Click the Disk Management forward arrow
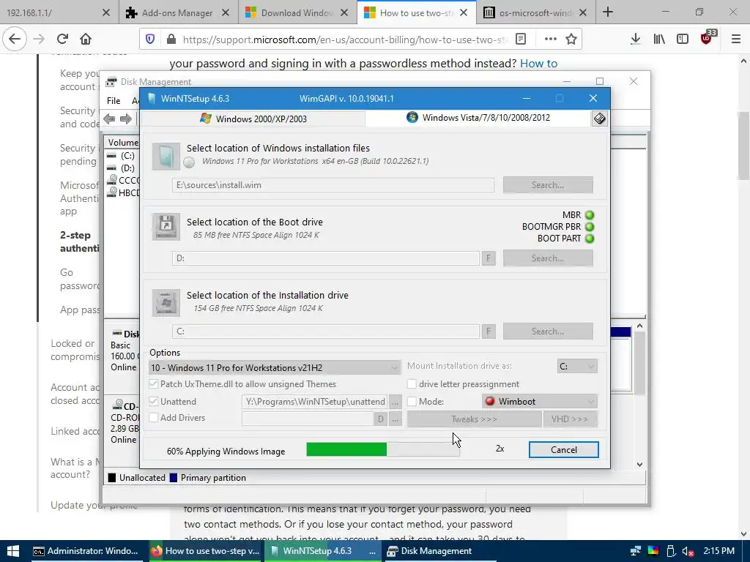This screenshot has height=562, width=750. pos(125,119)
